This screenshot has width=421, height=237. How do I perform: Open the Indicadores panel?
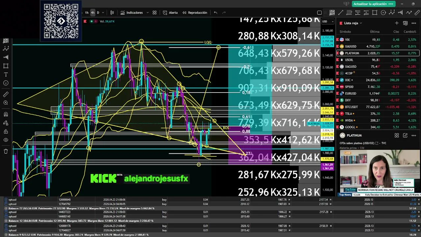click(132, 13)
